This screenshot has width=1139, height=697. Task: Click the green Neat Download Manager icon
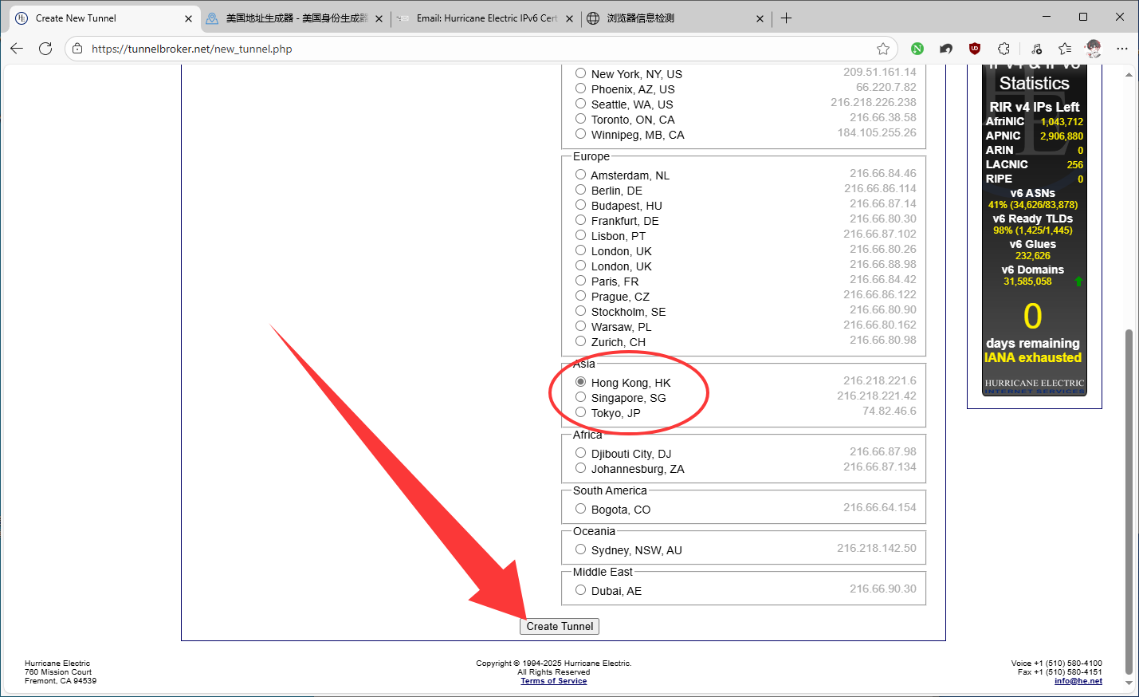pyautogui.click(x=917, y=49)
